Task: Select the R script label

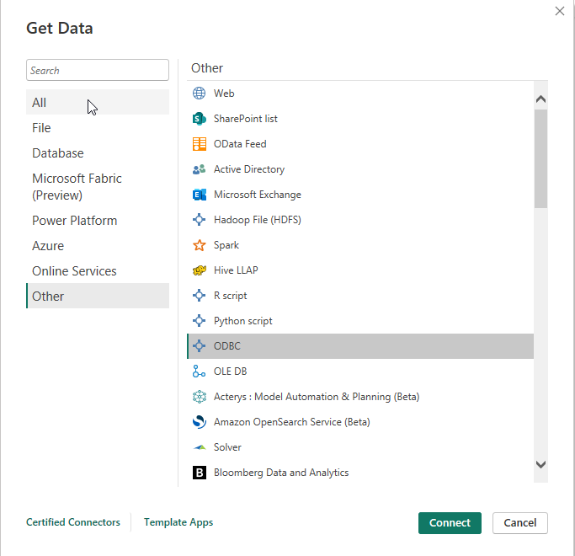Action: 231,296
